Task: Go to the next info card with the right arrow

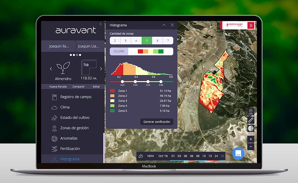Action: pyautogui.click(x=101, y=69)
